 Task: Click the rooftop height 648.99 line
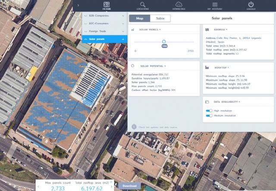227,88
